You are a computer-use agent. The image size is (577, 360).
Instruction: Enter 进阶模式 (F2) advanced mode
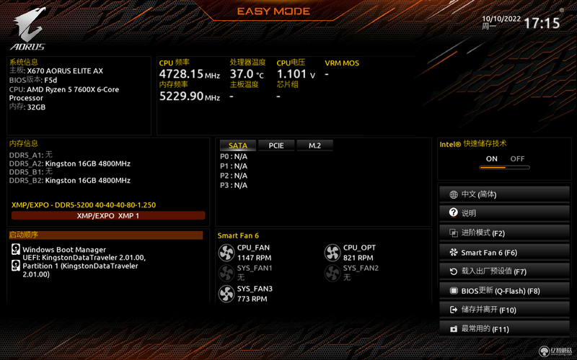(504, 233)
